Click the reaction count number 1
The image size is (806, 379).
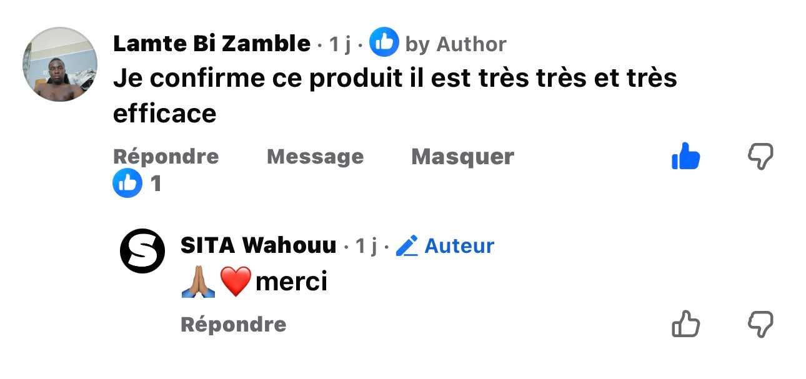coord(156,184)
